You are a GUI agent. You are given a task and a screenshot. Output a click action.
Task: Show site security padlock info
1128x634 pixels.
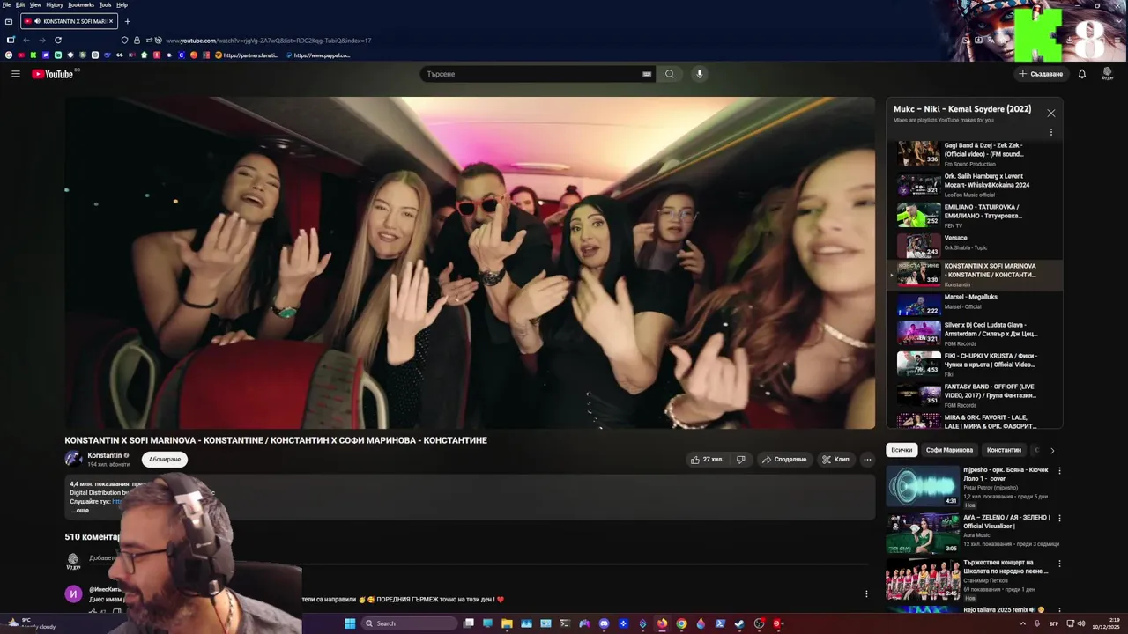point(137,40)
